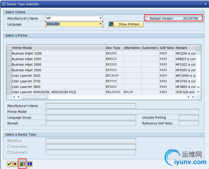Open the Language dropdown arrow
This screenshot has height=169, width=209.
pos(101,24)
